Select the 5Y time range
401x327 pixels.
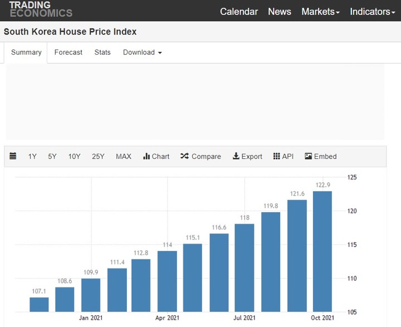(x=52, y=157)
